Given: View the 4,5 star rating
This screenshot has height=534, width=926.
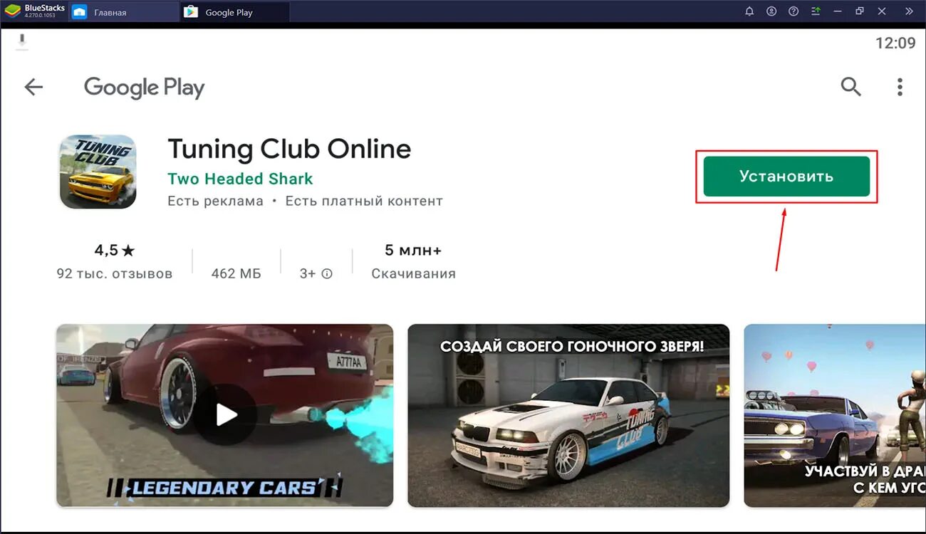Looking at the screenshot, I should pyautogui.click(x=115, y=250).
